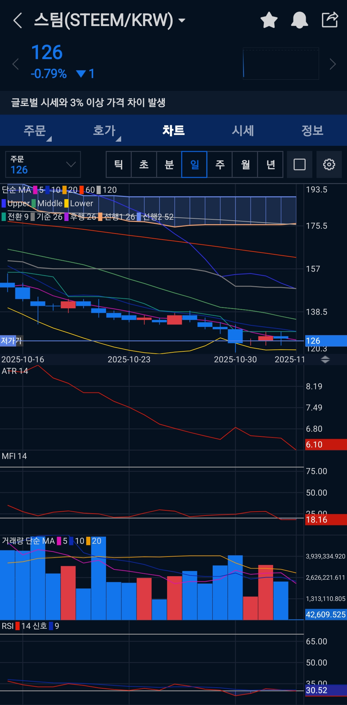Tap the -0.79% change value
347x705 pixels.
tap(49, 74)
